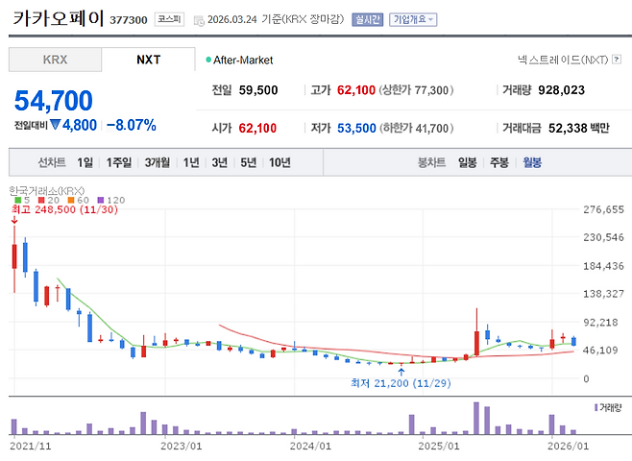
Task: Click the 일봉 daily candle option
Action: tap(468, 162)
